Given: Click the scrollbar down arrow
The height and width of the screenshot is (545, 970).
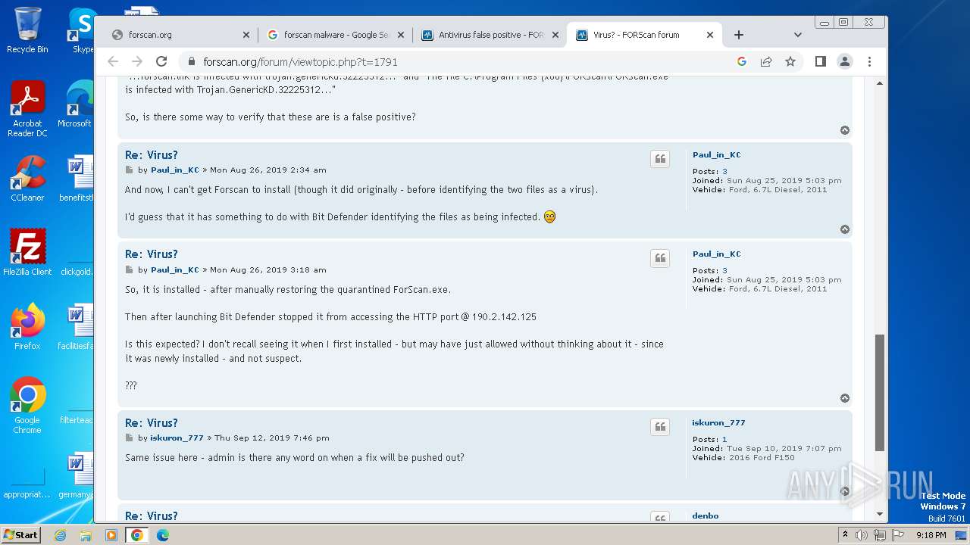Looking at the screenshot, I should [x=880, y=515].
